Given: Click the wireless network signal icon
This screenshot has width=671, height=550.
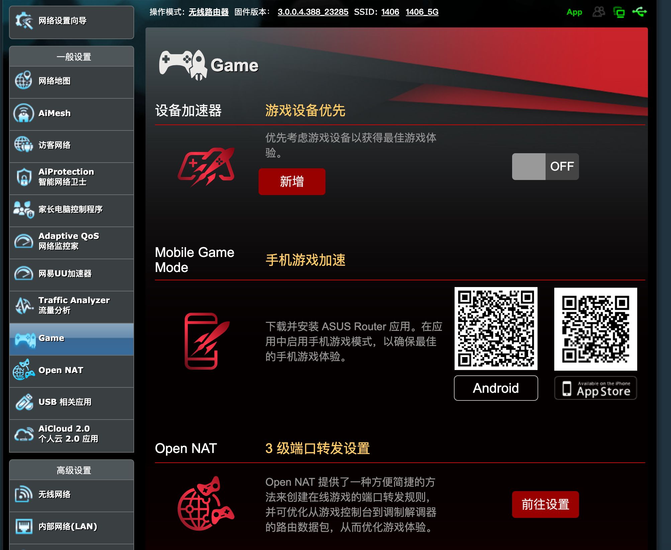Looking at the screenshot, I should click(23, 494).
